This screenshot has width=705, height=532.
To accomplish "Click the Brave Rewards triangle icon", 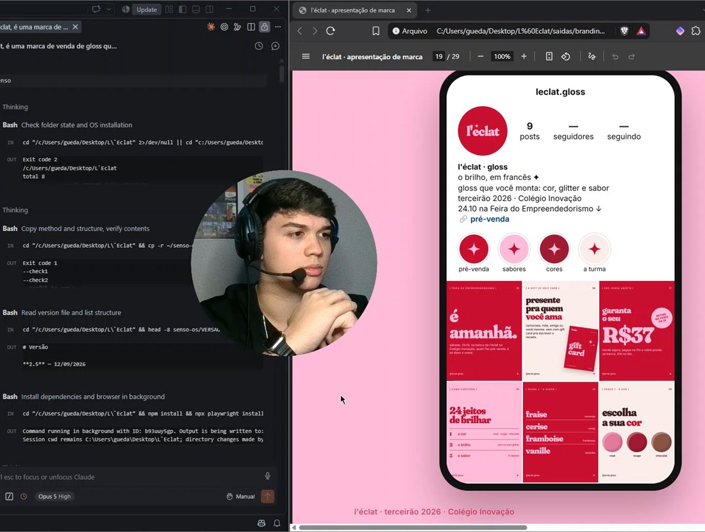I will pyautogui.click(x=641, y=31).
